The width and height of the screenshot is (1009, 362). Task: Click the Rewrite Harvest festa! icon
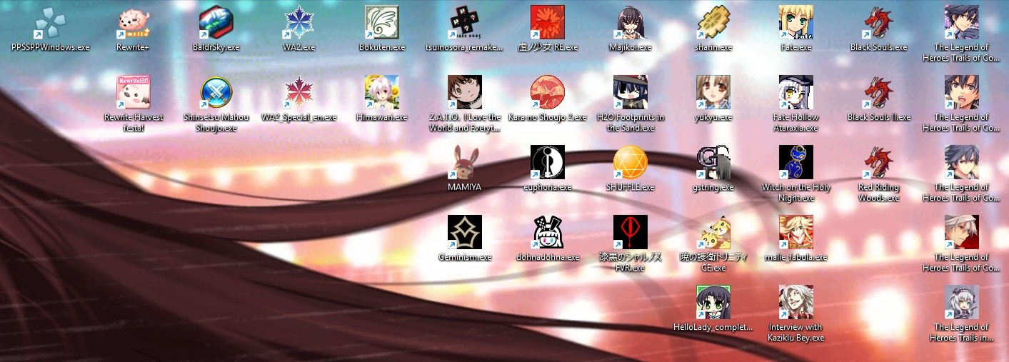[134, 93]
